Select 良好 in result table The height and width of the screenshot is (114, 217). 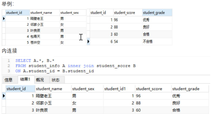pyautogui.click(x=176, y=103)
